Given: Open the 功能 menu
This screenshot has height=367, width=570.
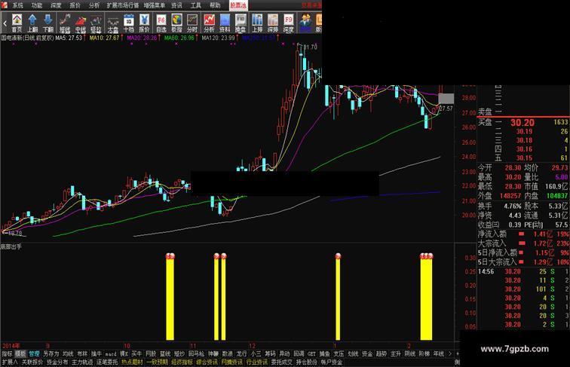Looking at the screenshot, I should [x=37, y=5].
